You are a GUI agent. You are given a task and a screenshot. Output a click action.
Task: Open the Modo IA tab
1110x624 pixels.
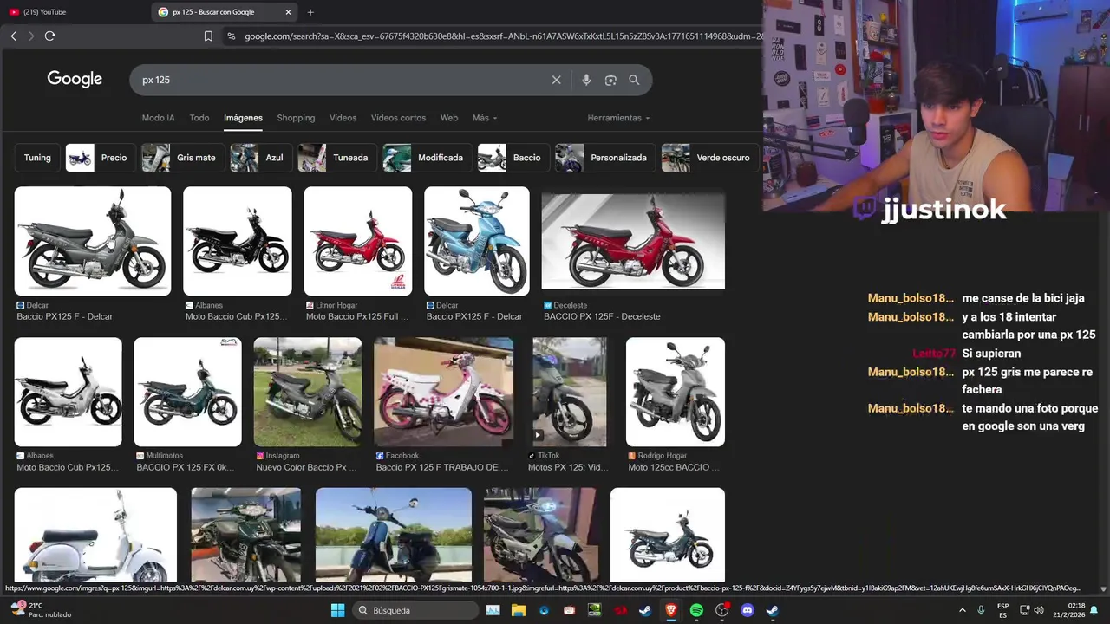pyautogui.click(x=158, y=118)
